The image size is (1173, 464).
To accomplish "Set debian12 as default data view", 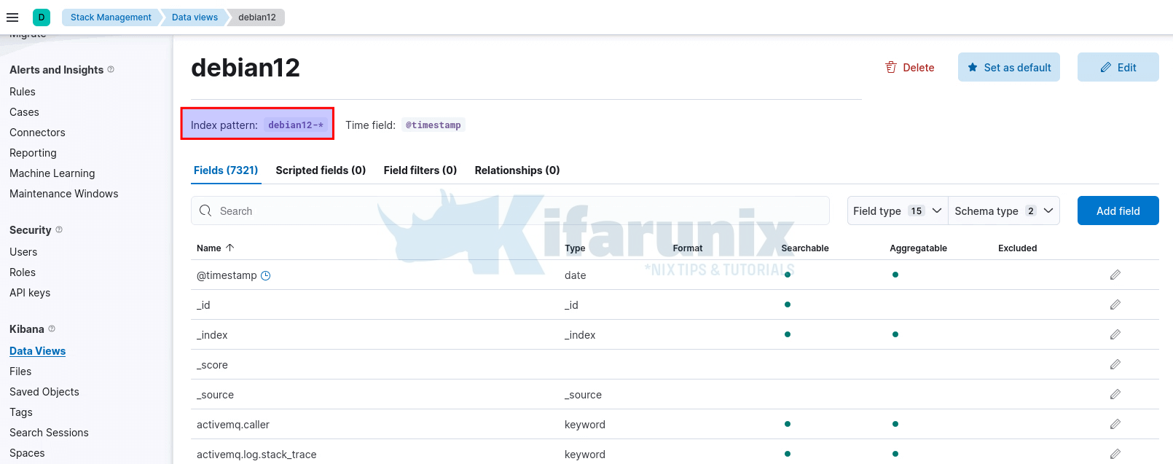I will (1008, 68).
